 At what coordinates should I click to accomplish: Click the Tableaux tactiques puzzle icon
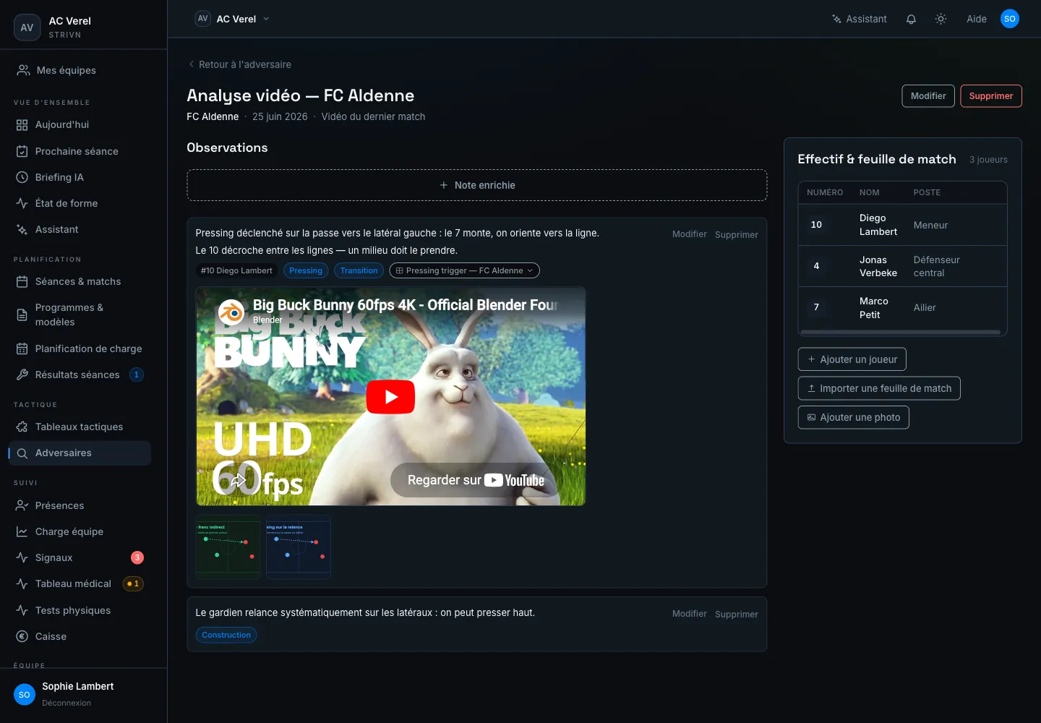[x=22, y=427]
